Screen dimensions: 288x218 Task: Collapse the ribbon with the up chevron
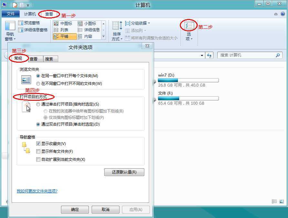coord(276,14)
